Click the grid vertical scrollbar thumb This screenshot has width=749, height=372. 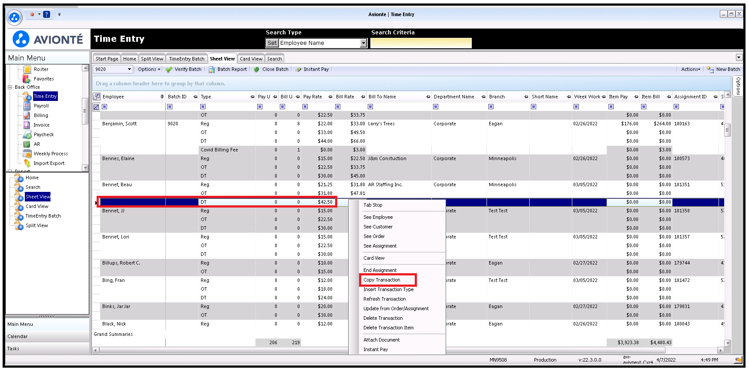click(727, 130)
